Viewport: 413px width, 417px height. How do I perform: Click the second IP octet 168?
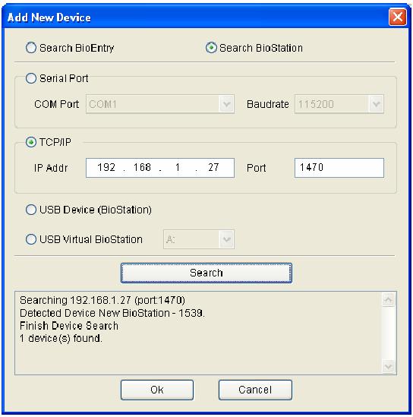click(142, 167)
